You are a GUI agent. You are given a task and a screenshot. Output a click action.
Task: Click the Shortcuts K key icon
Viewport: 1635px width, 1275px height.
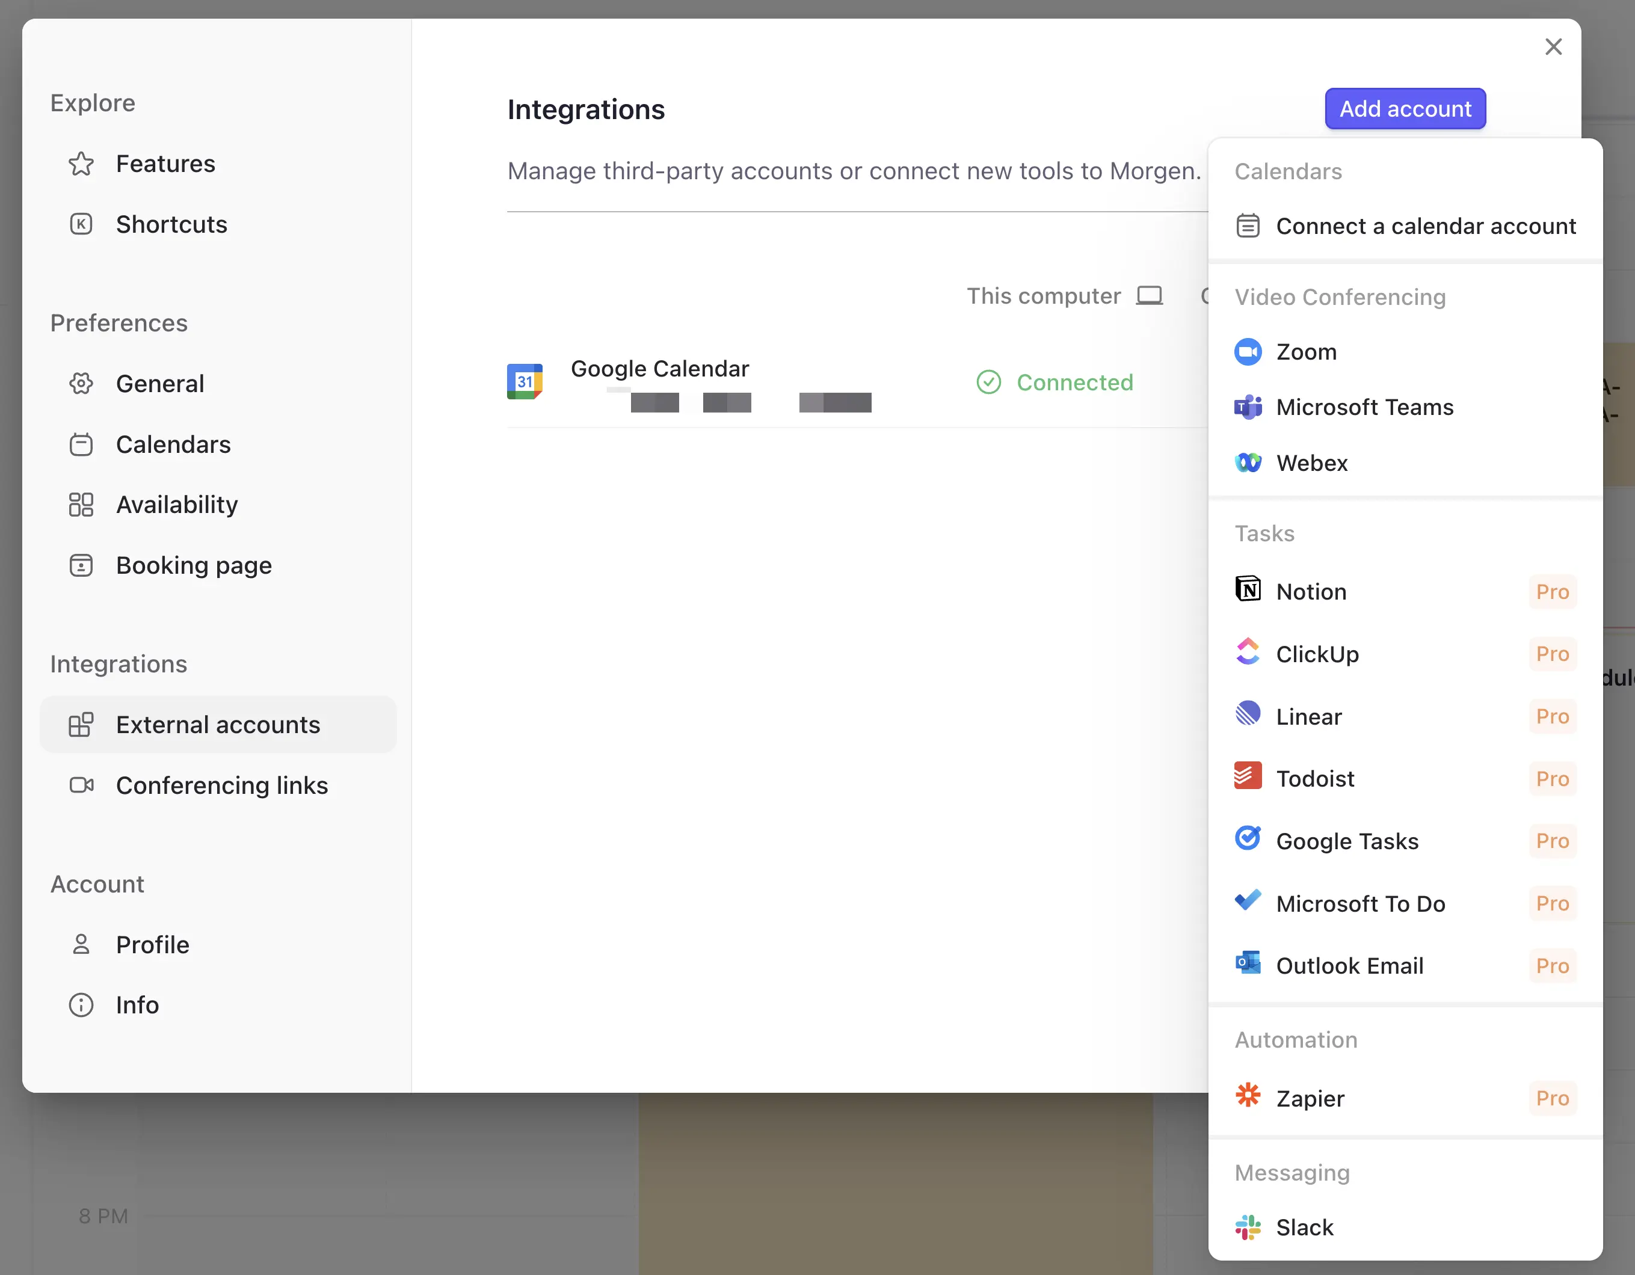pyautogui.click(x=81, y=224)
